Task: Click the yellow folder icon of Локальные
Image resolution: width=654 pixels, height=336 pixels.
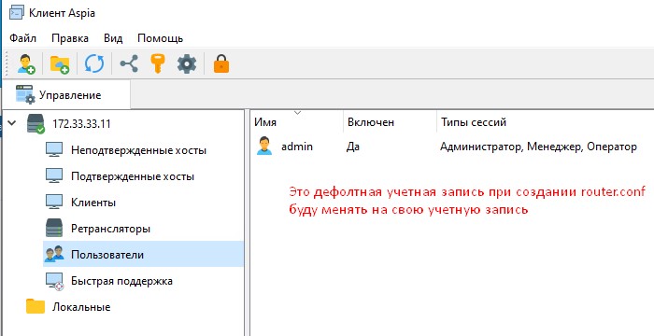Action: tap(36, 306)
